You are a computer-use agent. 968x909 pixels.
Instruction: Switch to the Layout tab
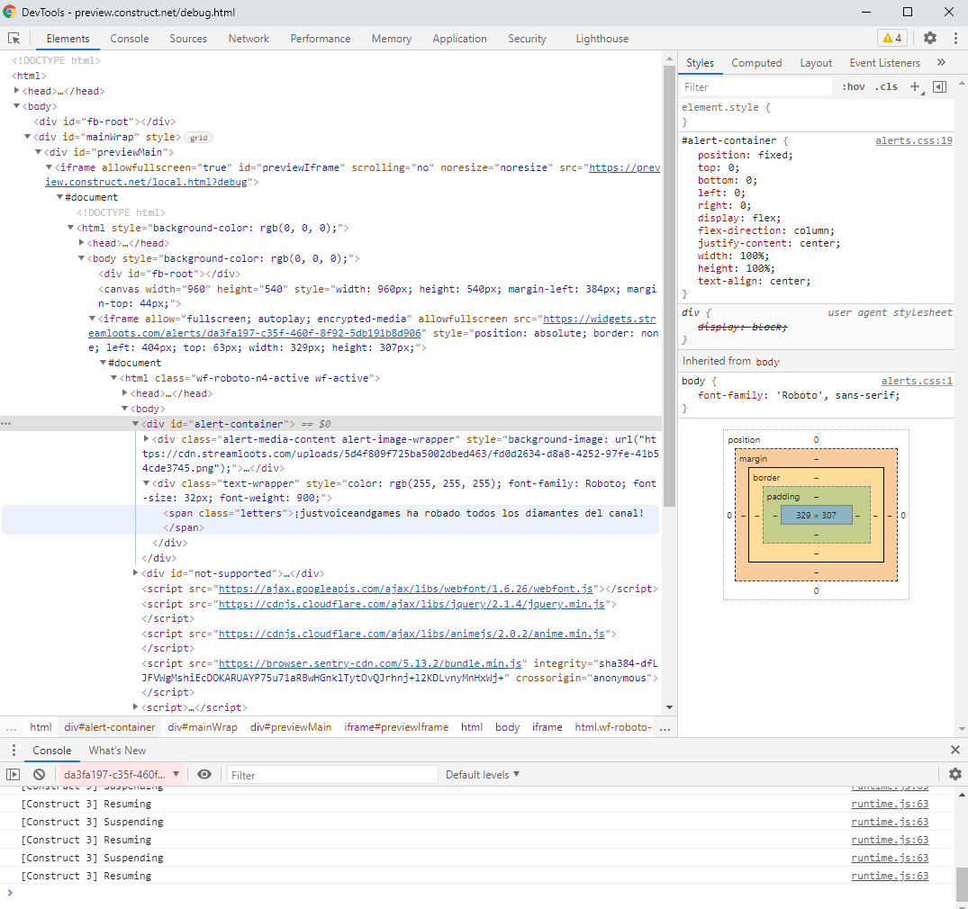pos(816,63)
